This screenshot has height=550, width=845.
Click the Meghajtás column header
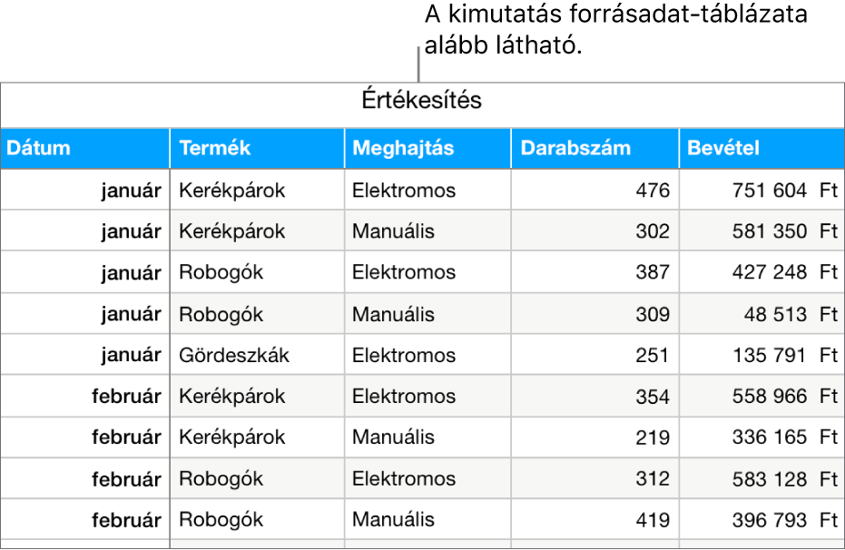pos(403,148)
